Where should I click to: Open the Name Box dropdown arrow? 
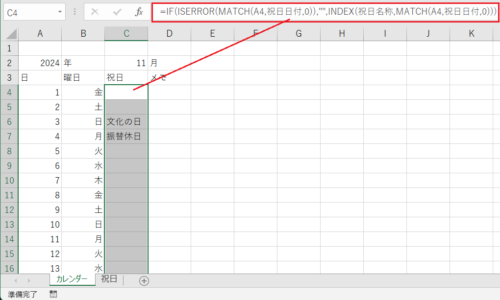[60, 12]
